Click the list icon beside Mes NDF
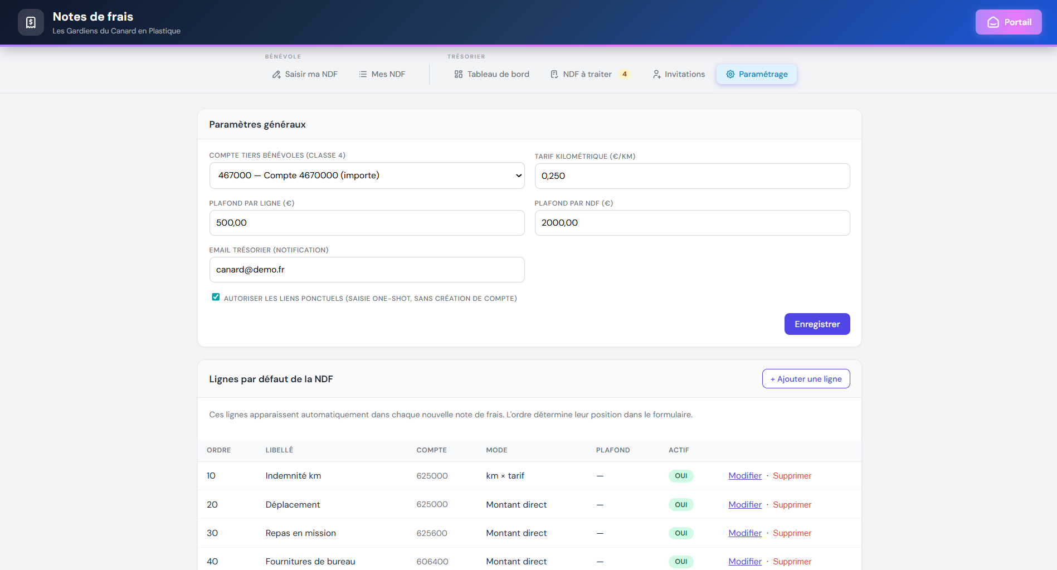1057x570 pixels. click(x=363, y=74)
